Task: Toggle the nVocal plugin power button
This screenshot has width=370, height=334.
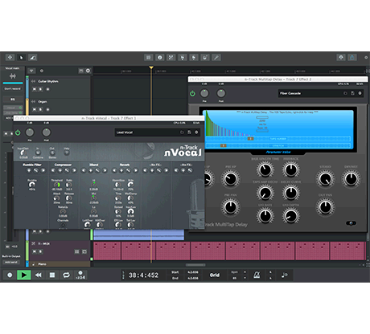Action: coord(18,132)
